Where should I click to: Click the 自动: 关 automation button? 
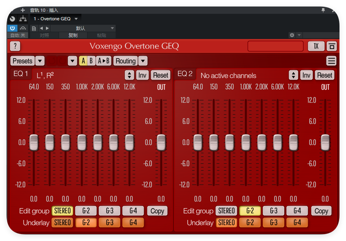coord(18,35)
